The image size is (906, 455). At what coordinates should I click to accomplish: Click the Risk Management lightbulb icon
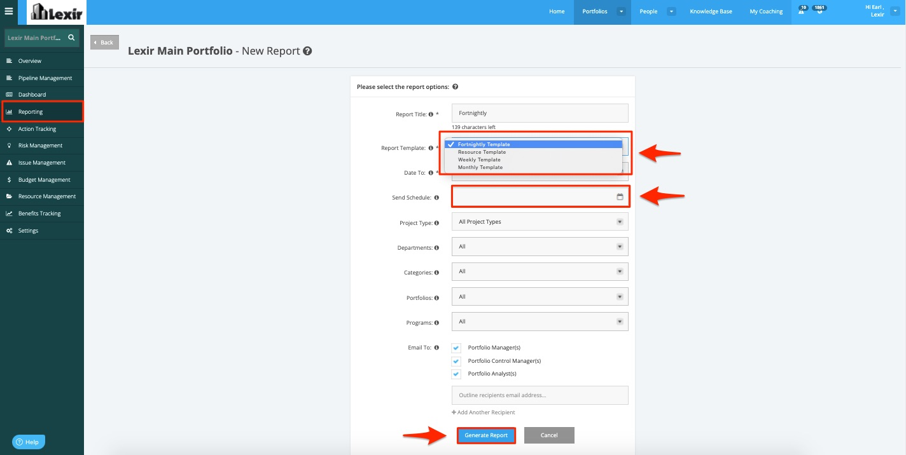9,146
